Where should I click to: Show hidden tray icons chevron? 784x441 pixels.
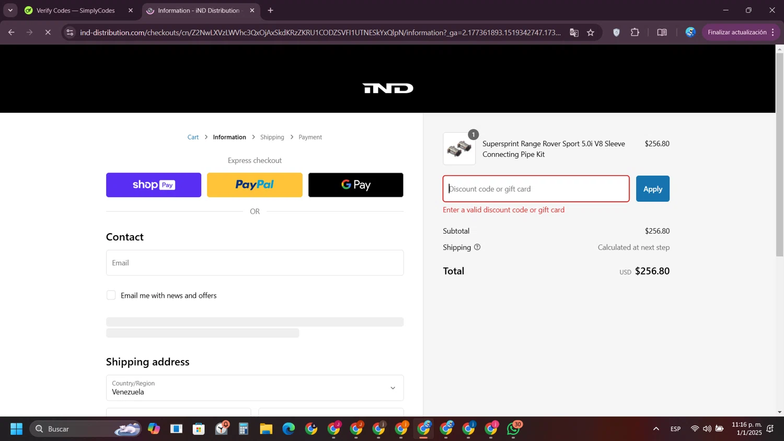point(656,429)
